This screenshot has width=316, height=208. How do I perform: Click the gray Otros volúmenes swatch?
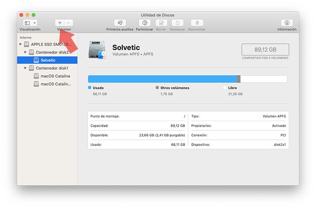[x=157, y=88]
